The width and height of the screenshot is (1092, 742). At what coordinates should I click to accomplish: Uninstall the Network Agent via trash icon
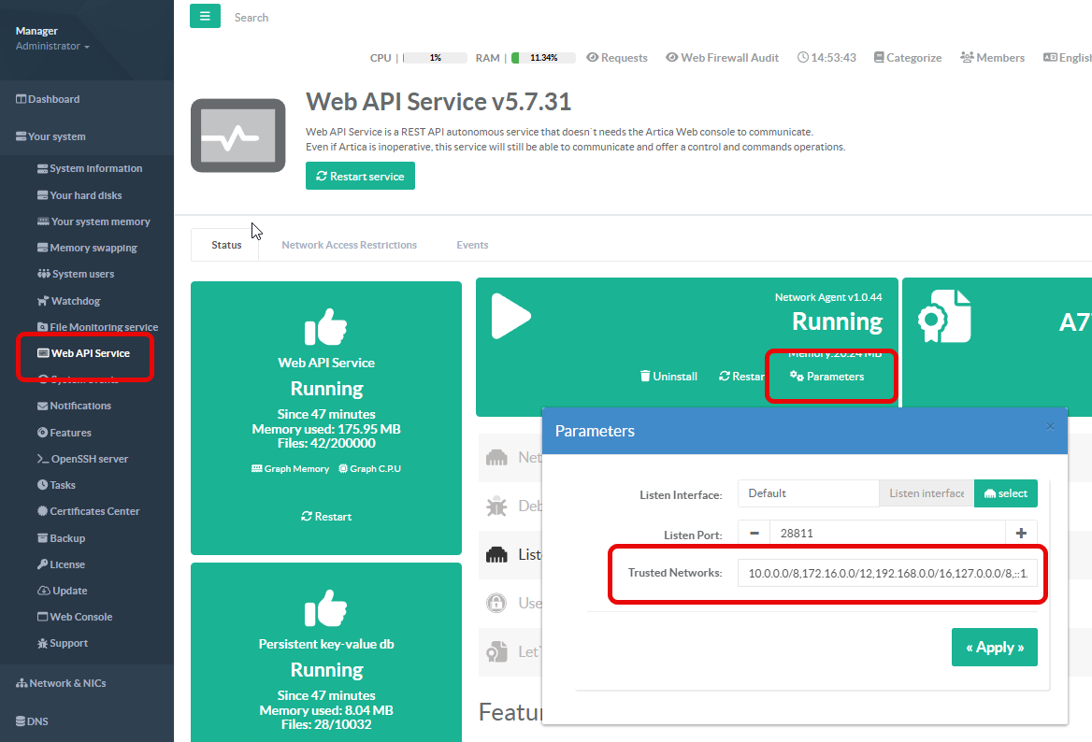(645, 377)
